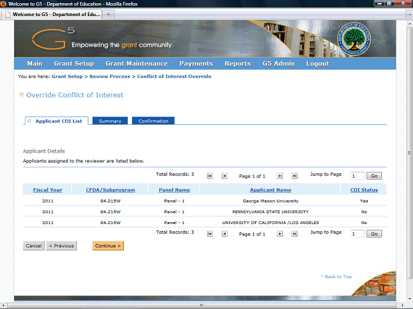Click the Department of Education seal
413x309 pixels.
point(354,39)
